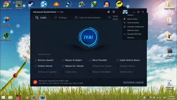Open the Administrar Licencia link

point(133,82)
